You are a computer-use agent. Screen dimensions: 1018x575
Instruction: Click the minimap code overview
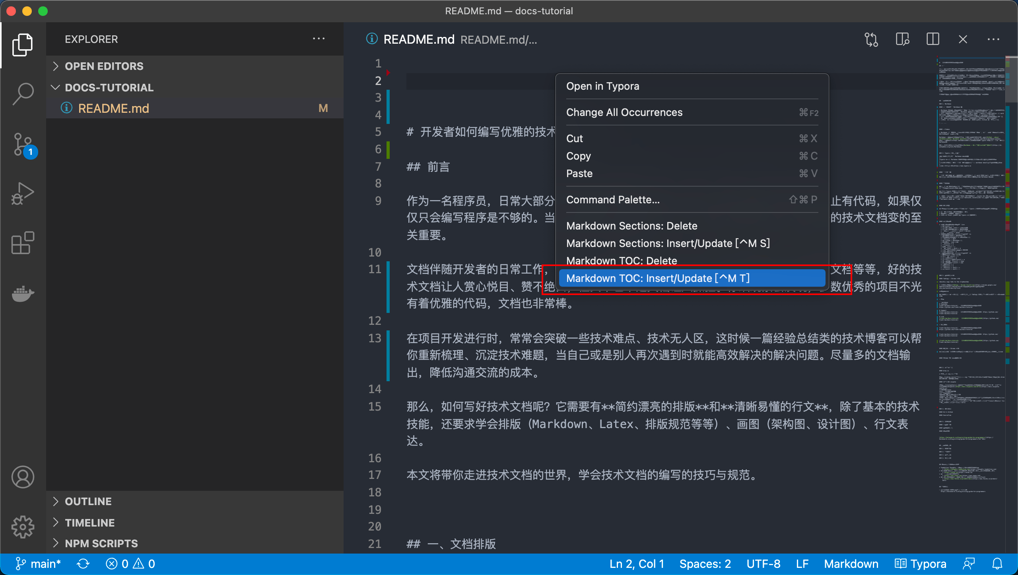(970, 238)
